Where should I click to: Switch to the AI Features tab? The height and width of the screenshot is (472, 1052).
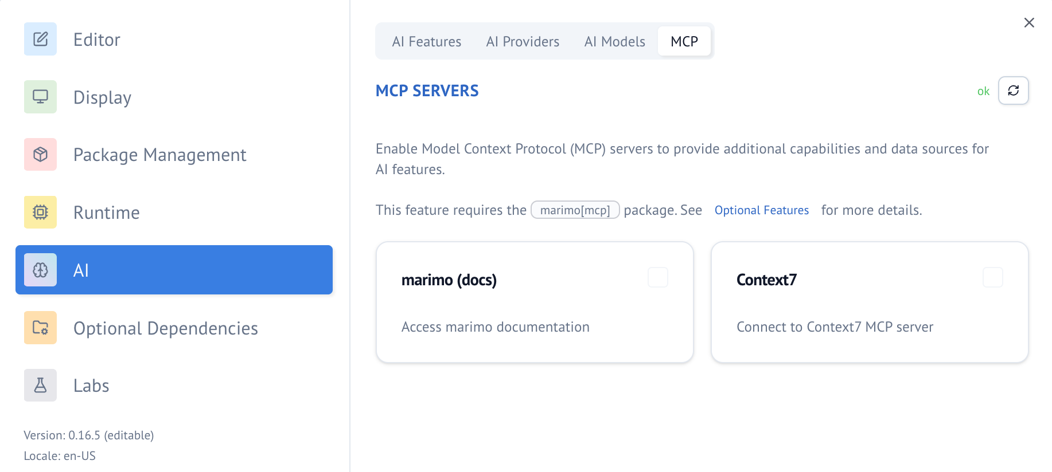(426, 42)
